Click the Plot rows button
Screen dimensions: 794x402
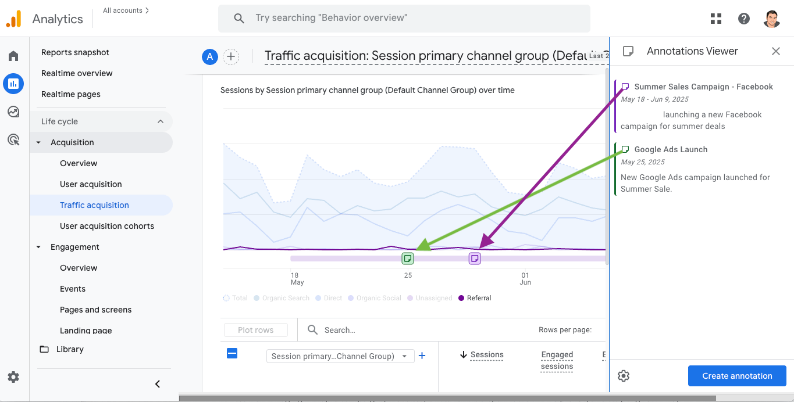pyautogui.click(x=256, y=330)
